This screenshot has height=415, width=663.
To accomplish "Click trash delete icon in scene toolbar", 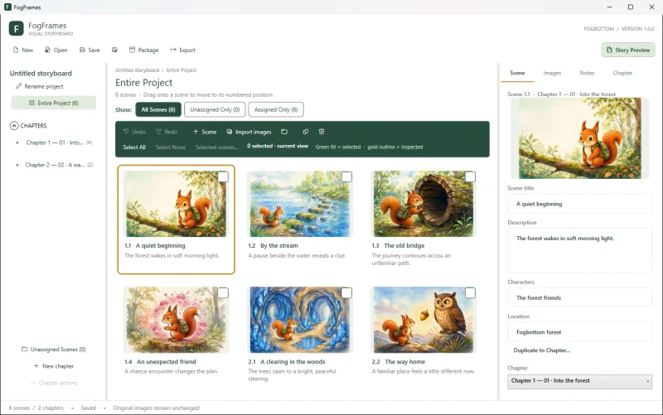I will (x=322, y=132).
